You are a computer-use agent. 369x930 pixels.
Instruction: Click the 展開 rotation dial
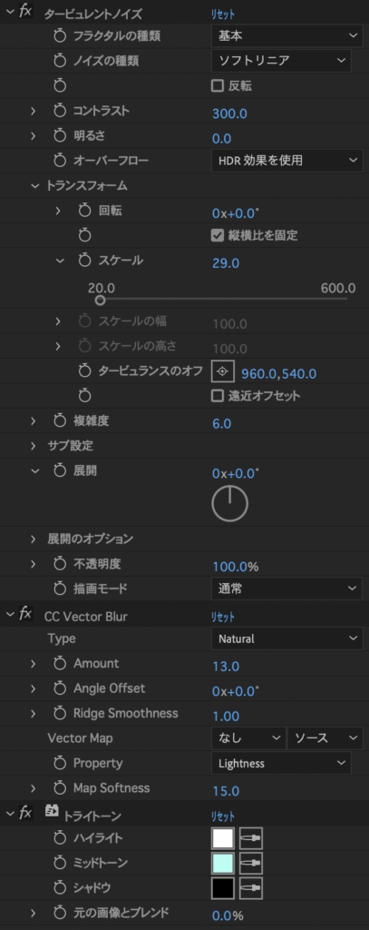(229, 503)
